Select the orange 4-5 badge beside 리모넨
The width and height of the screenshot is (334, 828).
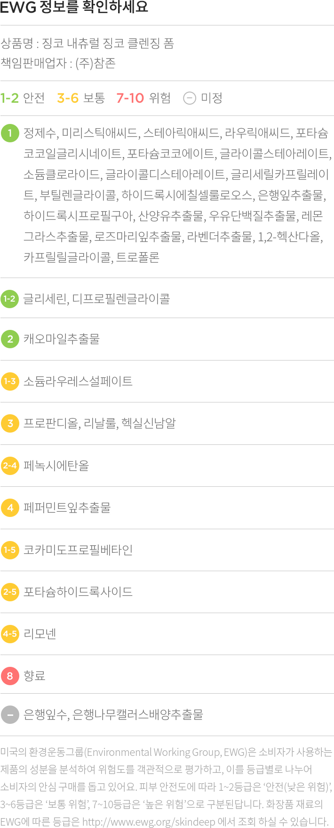[10, 634]
